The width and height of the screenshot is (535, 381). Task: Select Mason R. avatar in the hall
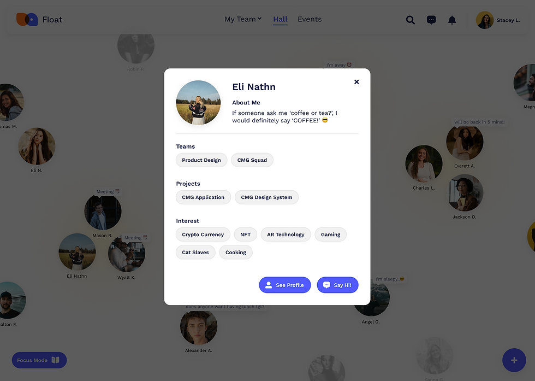click(103, 211)
